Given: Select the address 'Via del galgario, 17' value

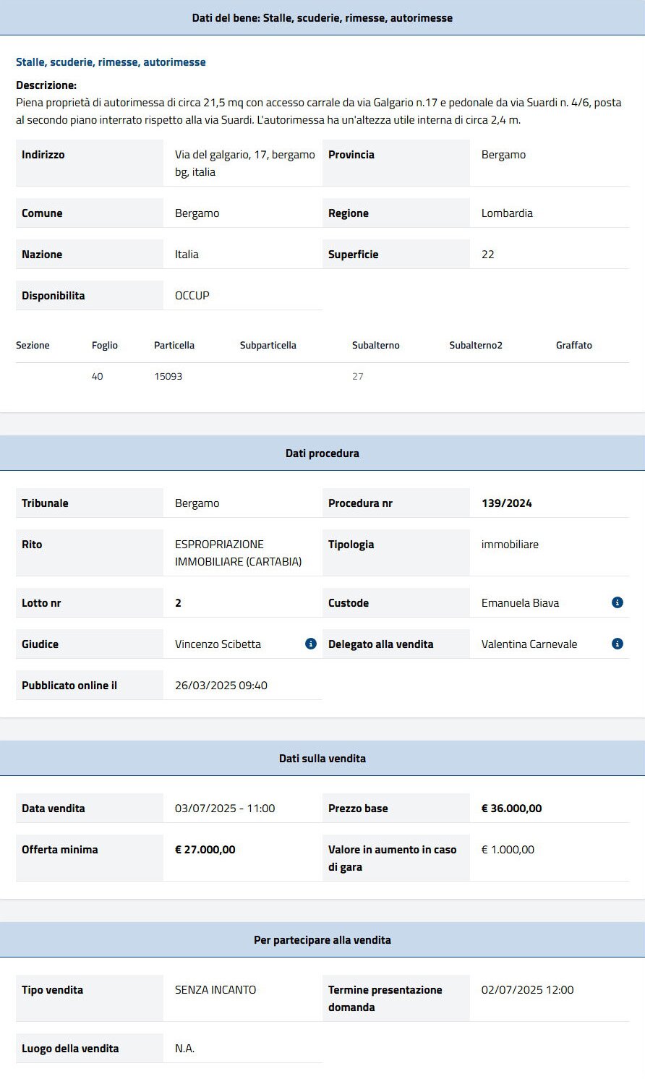Looking at the screenshot, I should (245, 163).
